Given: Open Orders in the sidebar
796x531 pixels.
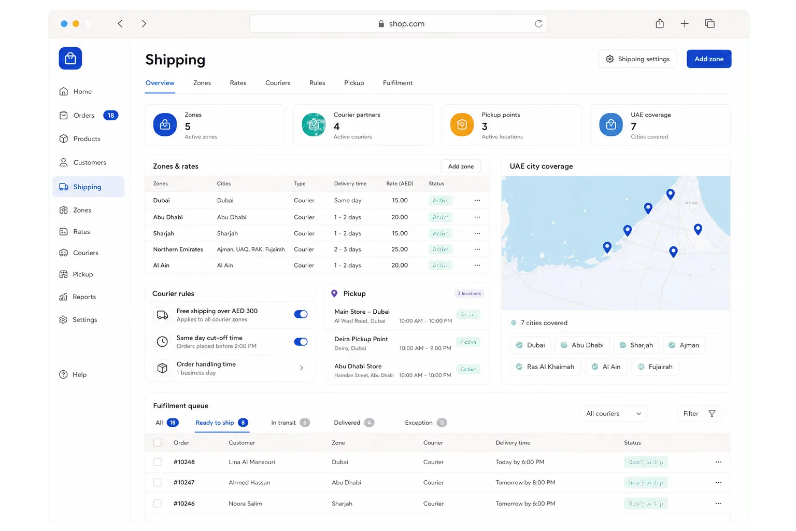Looking at the screenshot, I should (x=89, y=116).
